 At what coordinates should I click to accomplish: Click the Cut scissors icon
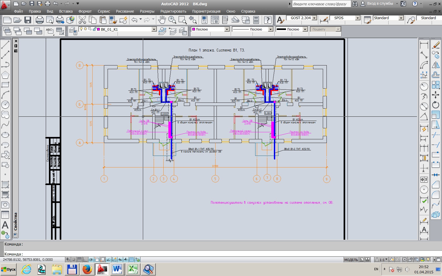coord(82,20)
